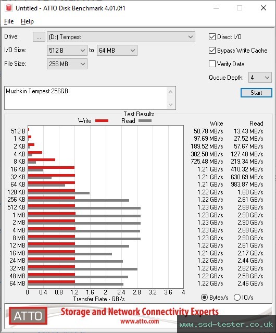
Task: Open the File Size dropdown 256 MB
Action: [67, 64]
